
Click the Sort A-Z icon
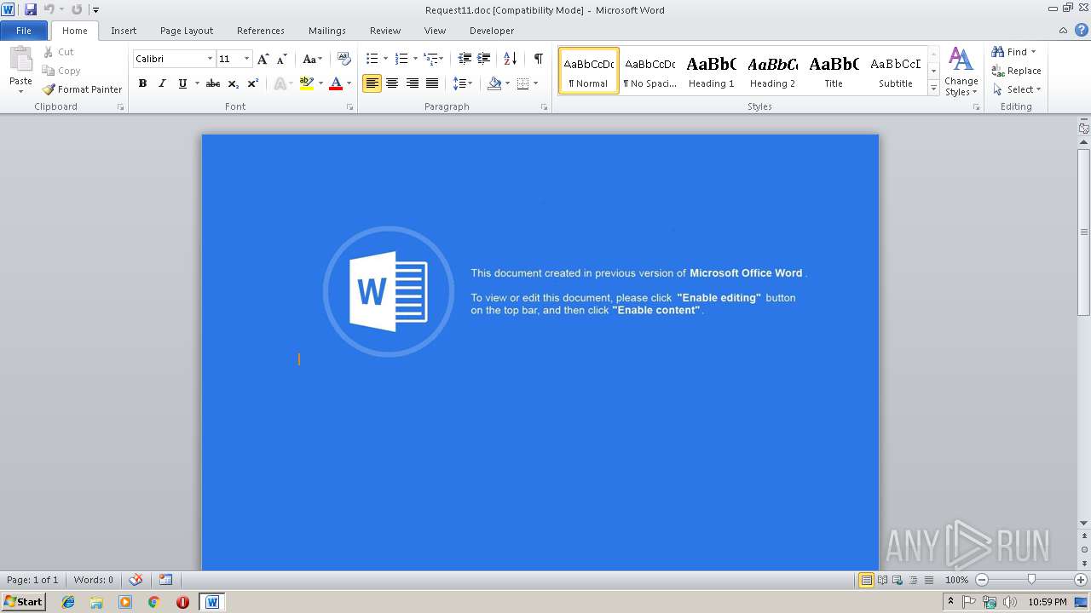coord(510,59)
